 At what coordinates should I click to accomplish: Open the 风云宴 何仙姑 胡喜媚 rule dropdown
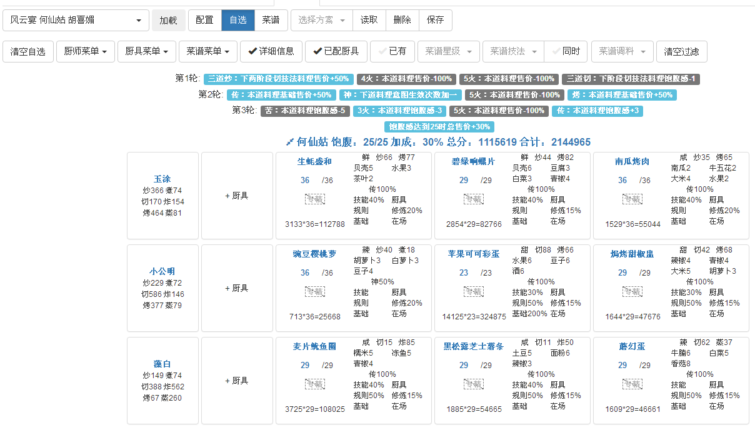click(x=76, y=20)
